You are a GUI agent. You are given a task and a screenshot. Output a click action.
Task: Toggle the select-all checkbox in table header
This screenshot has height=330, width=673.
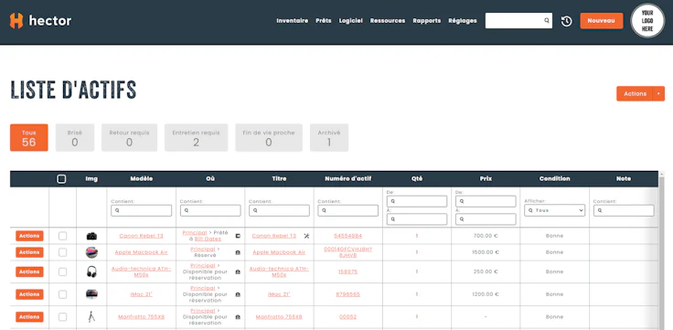pos(61,179)
